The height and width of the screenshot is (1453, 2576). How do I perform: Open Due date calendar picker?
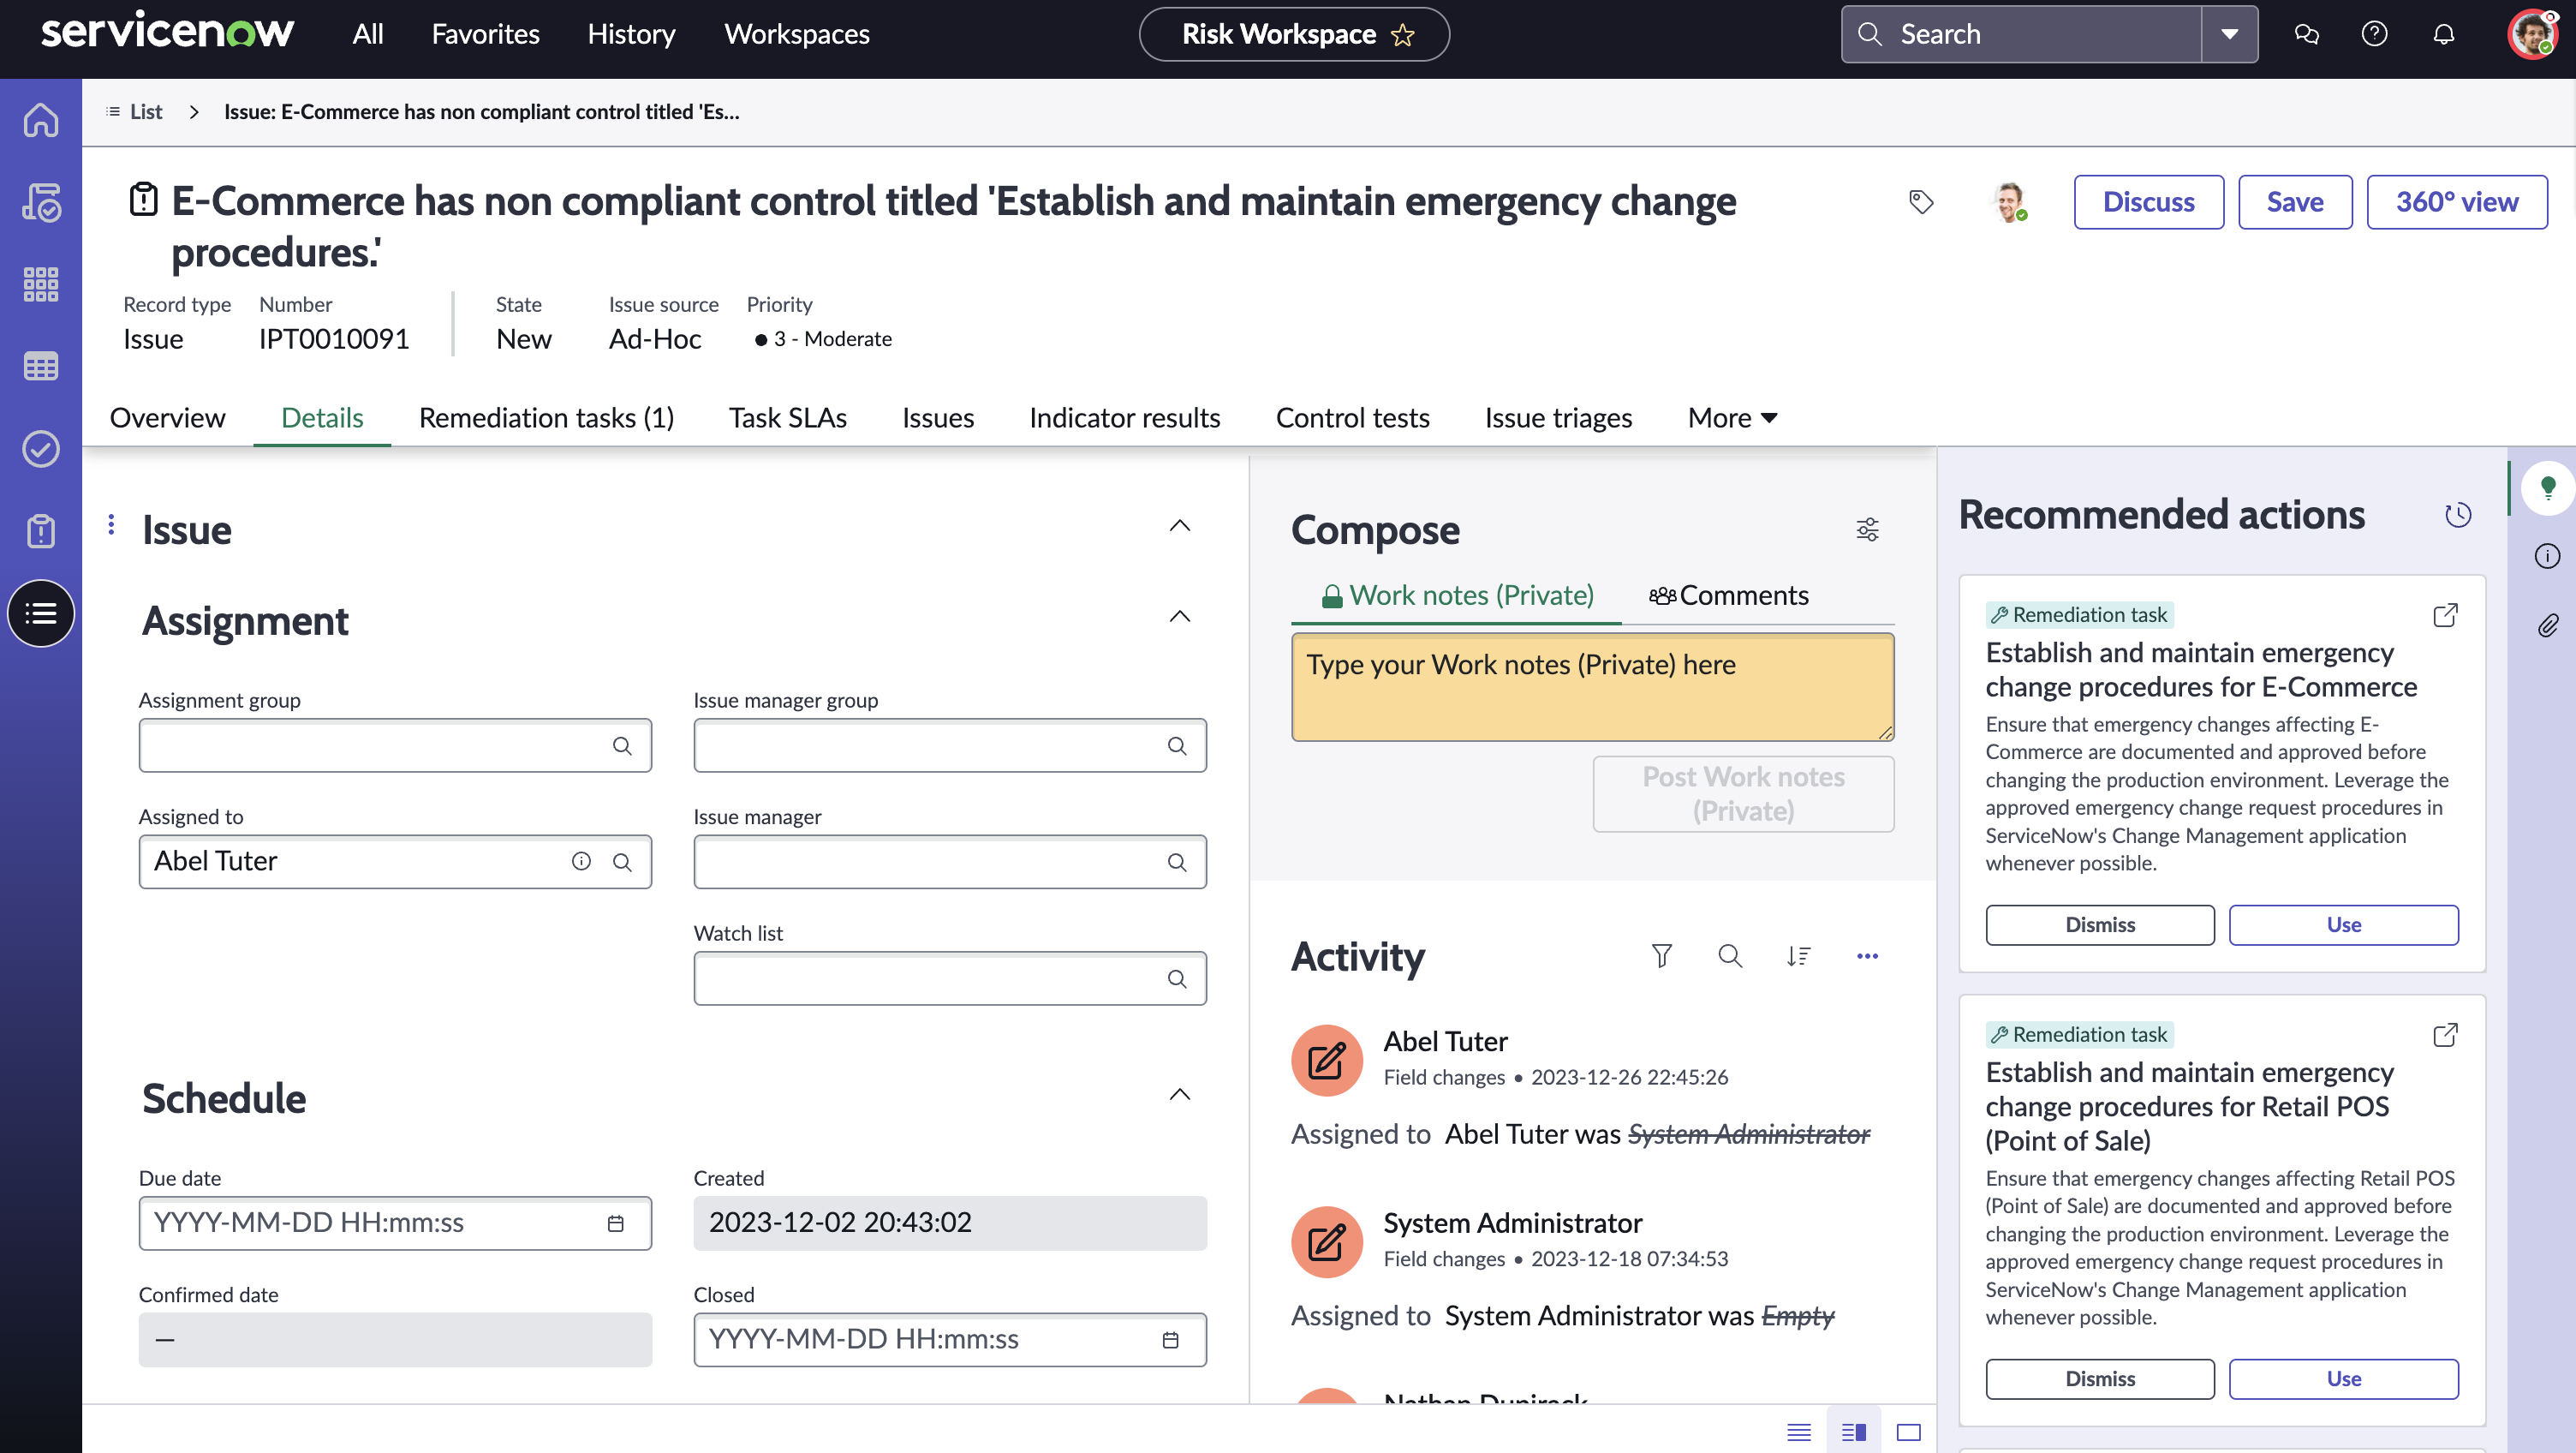[x=616, y=1223]
